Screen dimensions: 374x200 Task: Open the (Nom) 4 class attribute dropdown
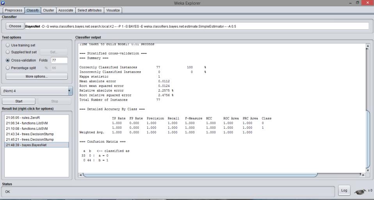point(37,91)
